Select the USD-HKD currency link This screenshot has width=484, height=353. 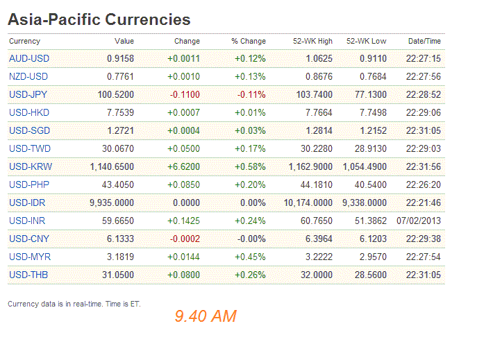click(x=29, y=112)
